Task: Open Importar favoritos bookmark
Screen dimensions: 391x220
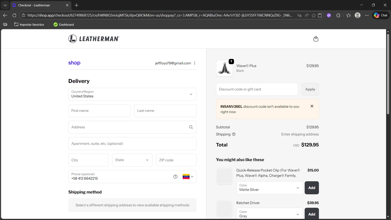Action: (x=29, y=25)
